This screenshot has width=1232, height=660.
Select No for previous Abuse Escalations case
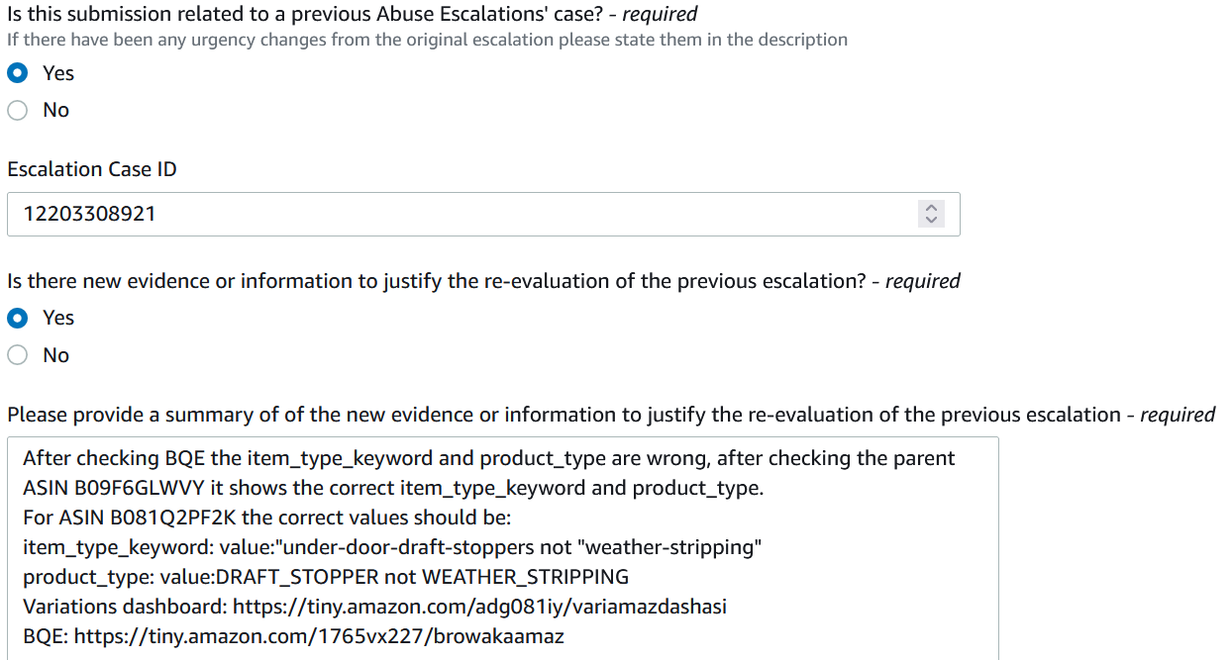pyautogui.click(x=17, y=110)
